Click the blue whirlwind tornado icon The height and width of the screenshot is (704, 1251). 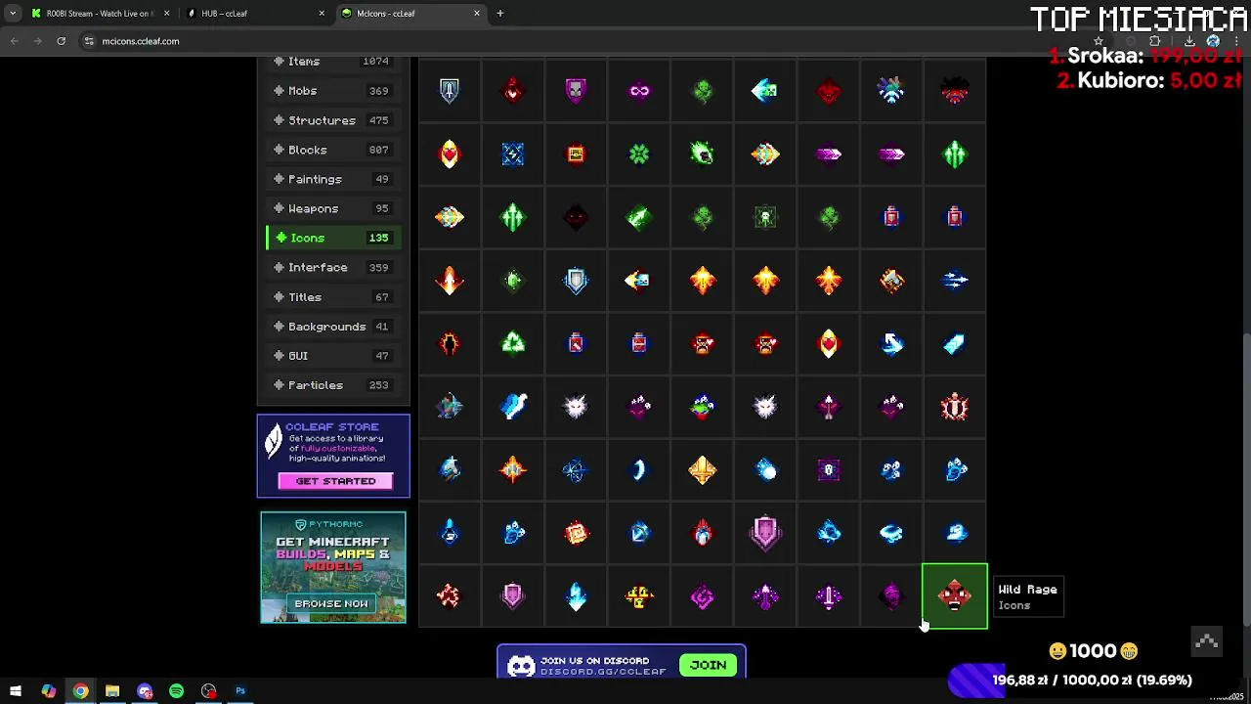(x=891, y=533)
